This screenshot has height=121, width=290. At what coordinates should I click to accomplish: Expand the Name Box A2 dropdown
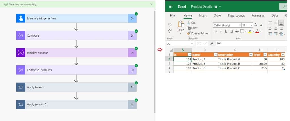192,44
